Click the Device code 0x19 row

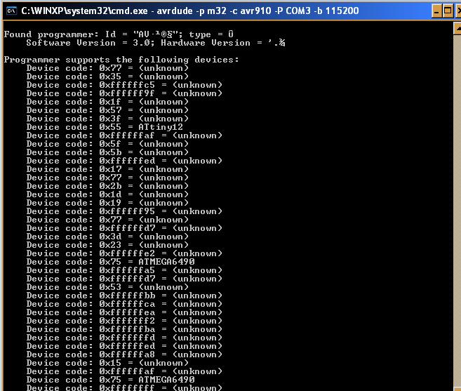[x=107, y=203]
